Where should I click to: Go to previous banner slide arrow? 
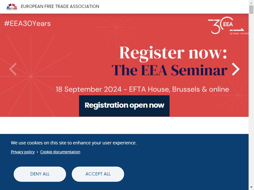click(x=13, y=69)
